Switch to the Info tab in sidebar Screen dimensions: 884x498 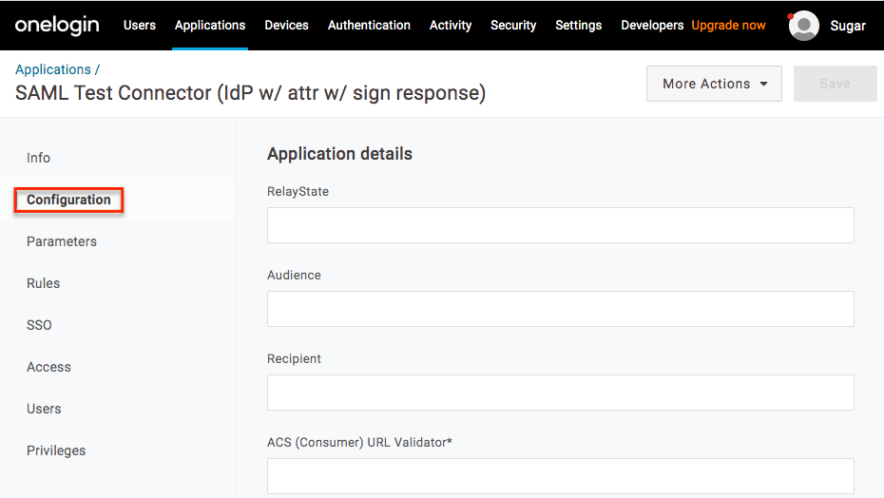pos(38,158)
